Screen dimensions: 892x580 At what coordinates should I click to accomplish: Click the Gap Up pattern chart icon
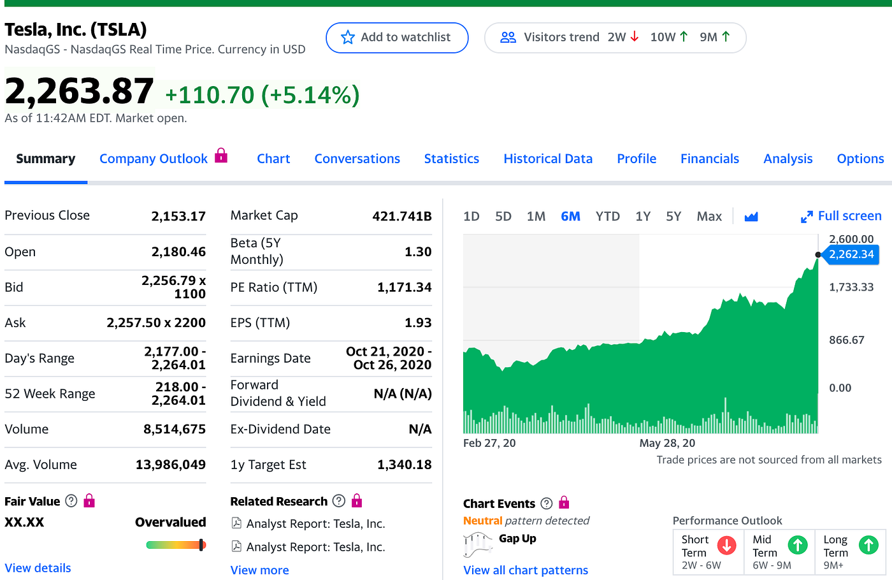[x=478, y=544]
